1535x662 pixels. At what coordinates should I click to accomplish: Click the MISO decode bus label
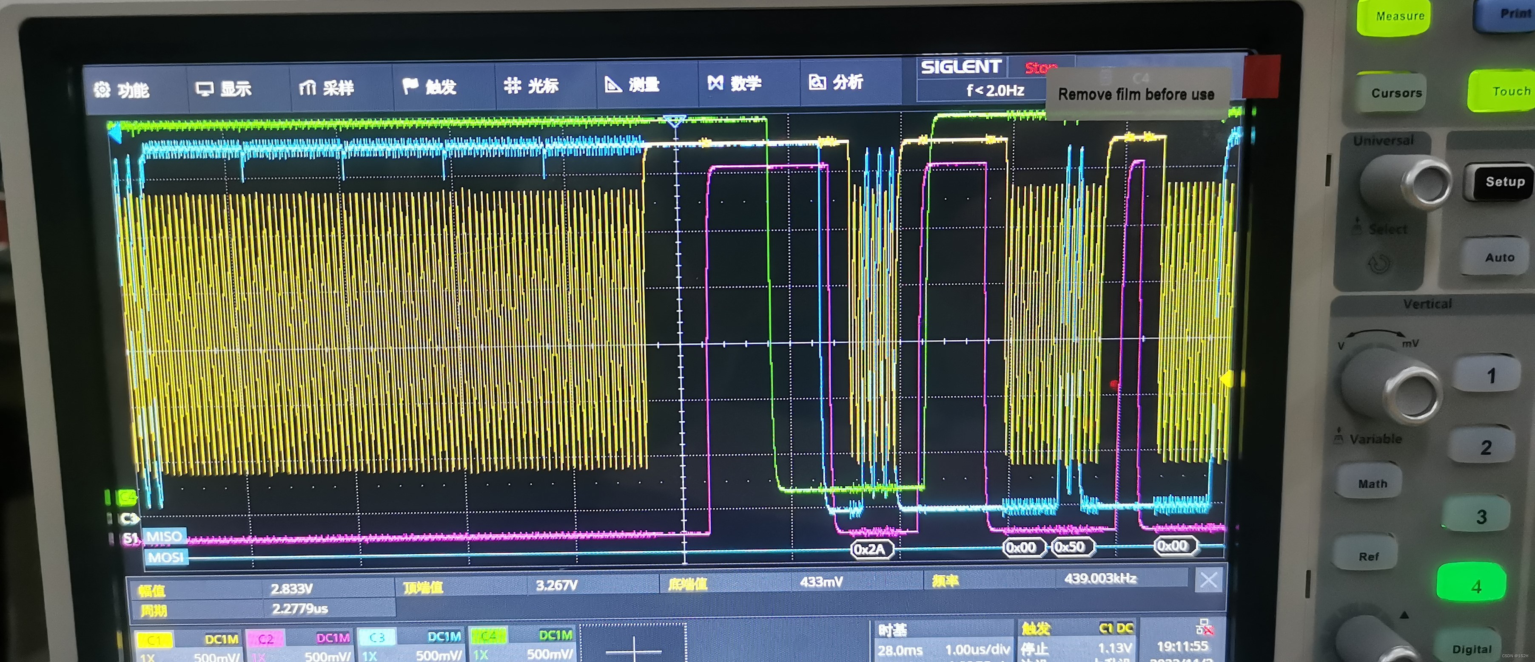[x=164, y=536]
